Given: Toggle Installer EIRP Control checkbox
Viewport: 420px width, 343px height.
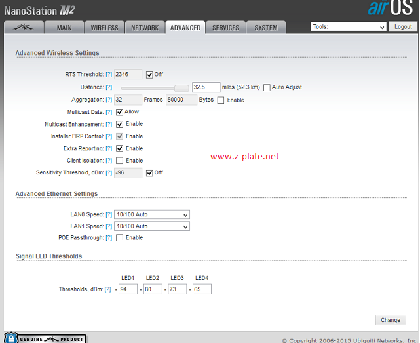Looking at the screenshot, I should 119,136.
